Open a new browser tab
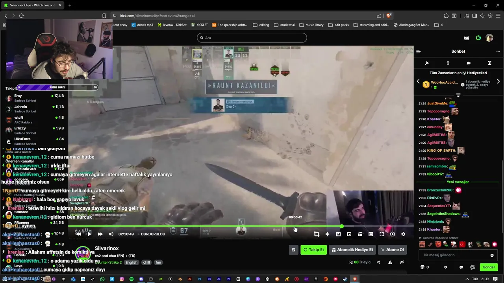Image resolution: width=504 pixels, height=283 pixels. tap(70, 5)
